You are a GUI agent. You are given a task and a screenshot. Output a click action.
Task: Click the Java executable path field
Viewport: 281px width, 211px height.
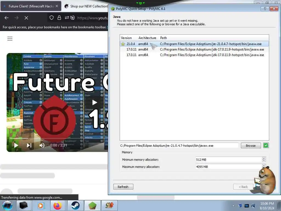(x=179, y=146)
